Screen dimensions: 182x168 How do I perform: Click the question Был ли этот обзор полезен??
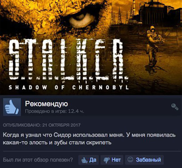(x=38, y=160)
